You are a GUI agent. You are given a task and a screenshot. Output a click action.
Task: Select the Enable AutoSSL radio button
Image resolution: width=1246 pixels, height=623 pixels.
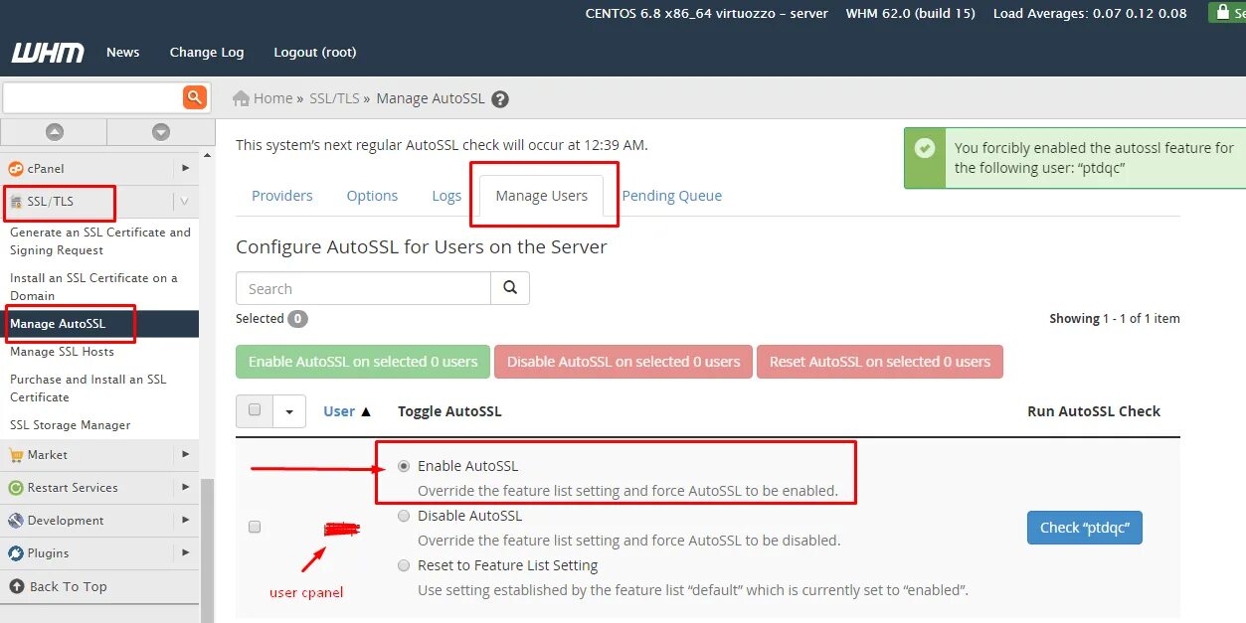404,466
